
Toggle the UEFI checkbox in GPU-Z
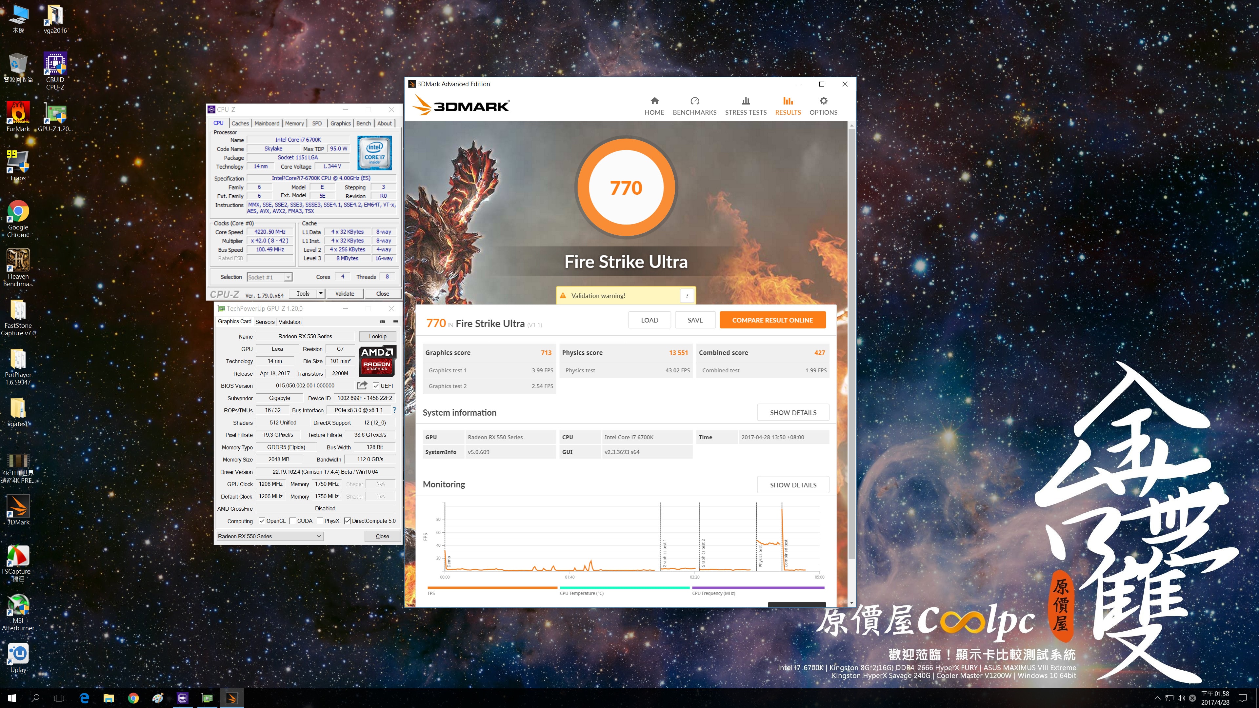coord(376,385)
